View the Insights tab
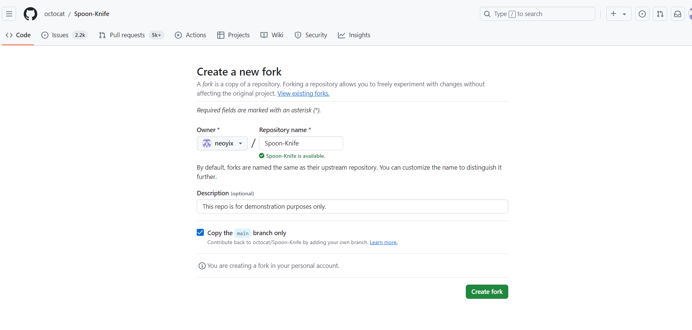Viewport: 692px width, 330px height. tap(354, 35)
